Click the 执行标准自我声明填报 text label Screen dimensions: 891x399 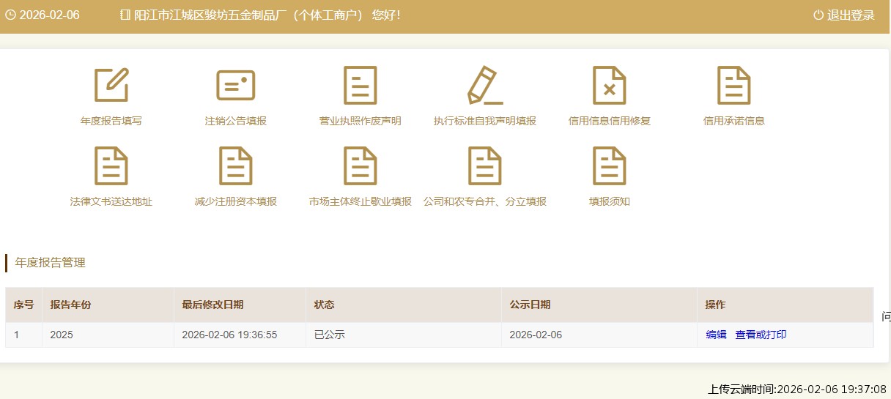pos(485,121)
